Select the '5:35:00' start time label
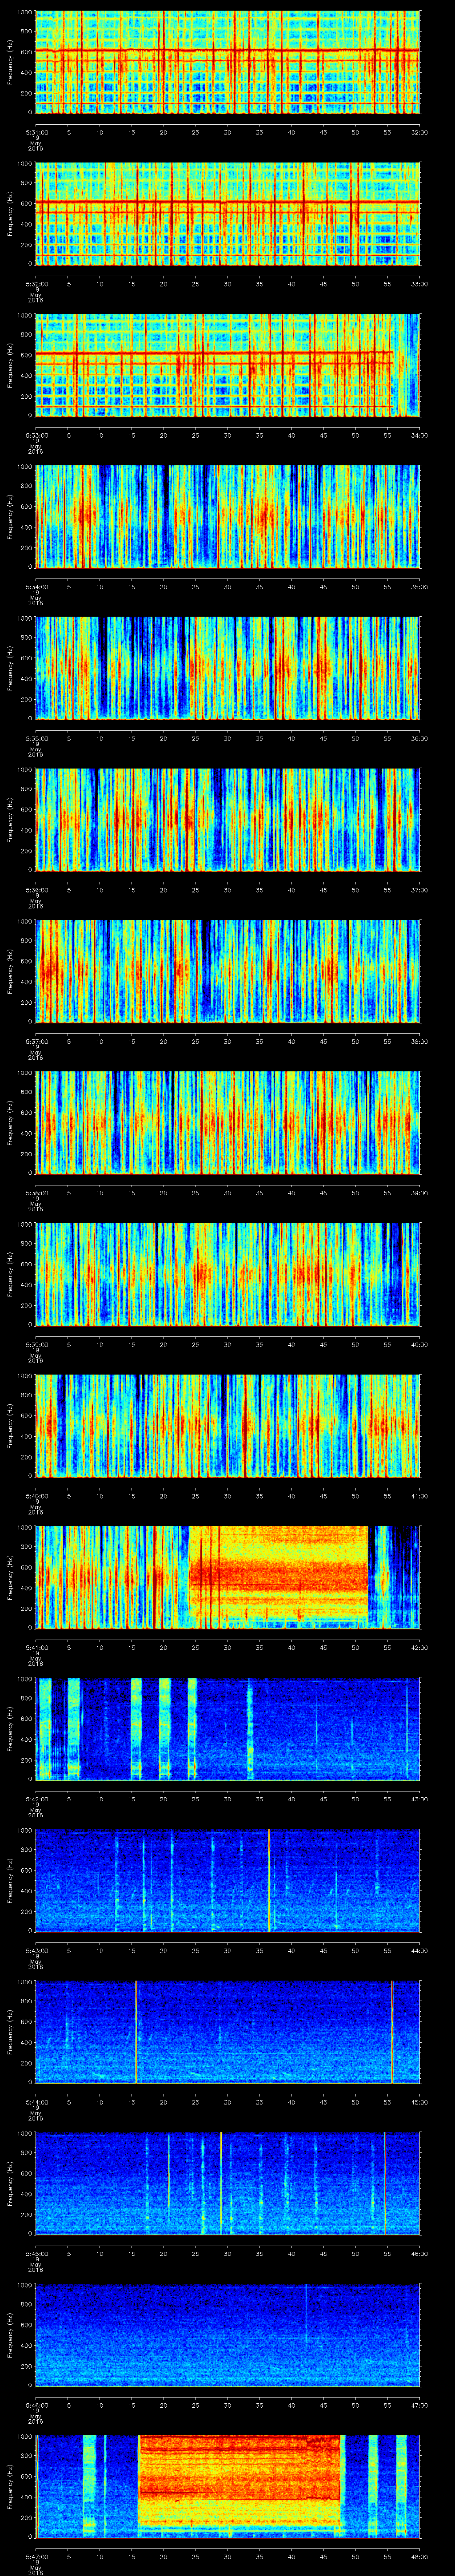Screen dimensions: 455x2576 36,738
